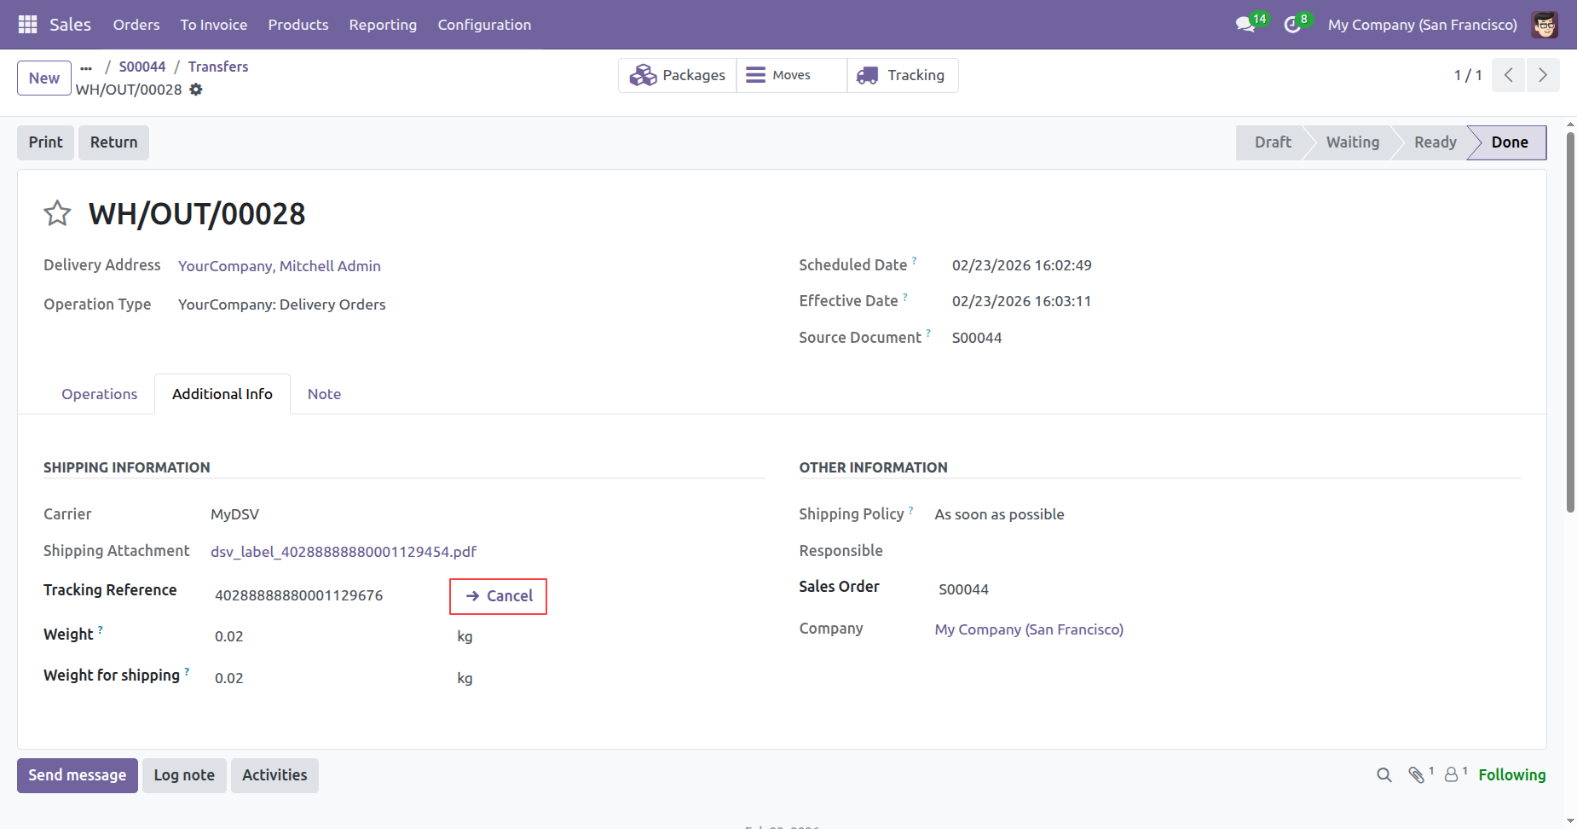The width and height of the screenshot is (1577, 829).
Task: Switch to the Operations tab
Action: pyautogui.click(x=99, y=394)
